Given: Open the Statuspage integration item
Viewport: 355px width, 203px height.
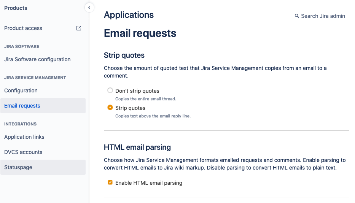Looking at the screenshot, I should pos(18,167).
